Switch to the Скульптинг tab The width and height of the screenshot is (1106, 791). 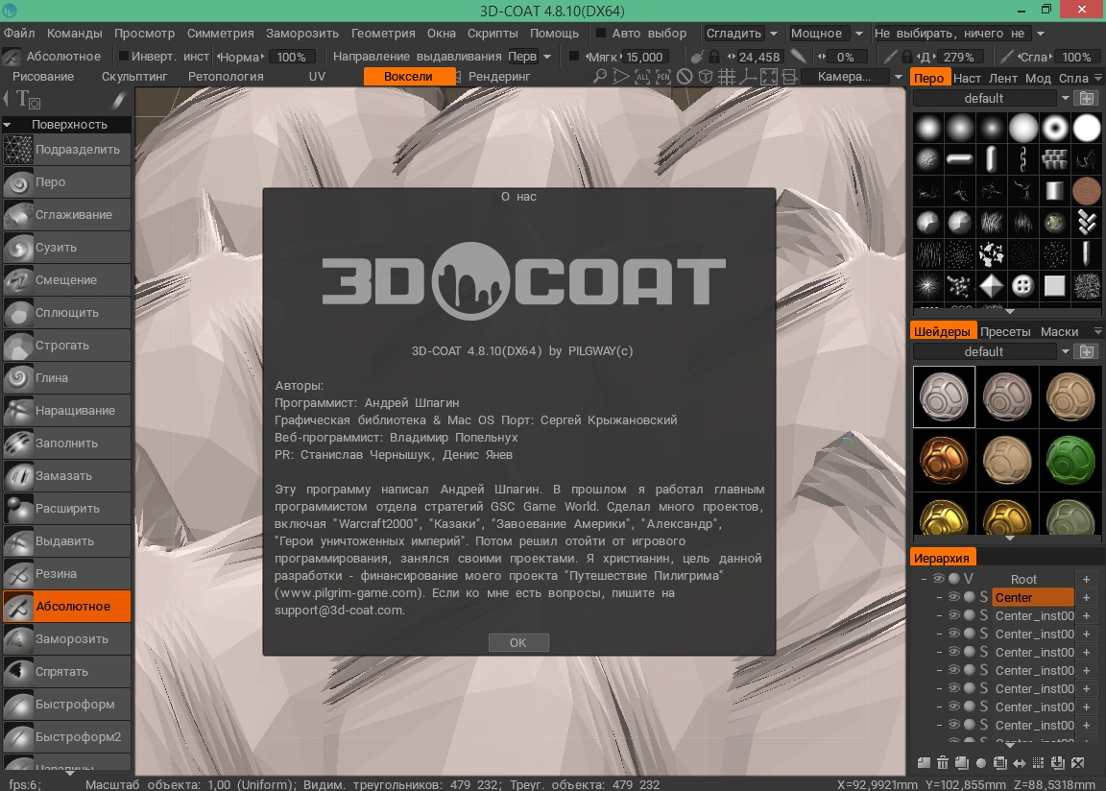[x=134, y=76]
